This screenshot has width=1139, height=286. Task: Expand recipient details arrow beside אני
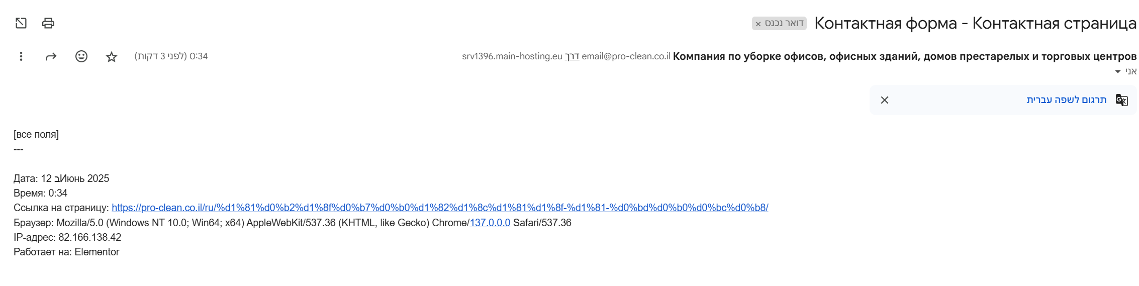[x=1118, y=72]
